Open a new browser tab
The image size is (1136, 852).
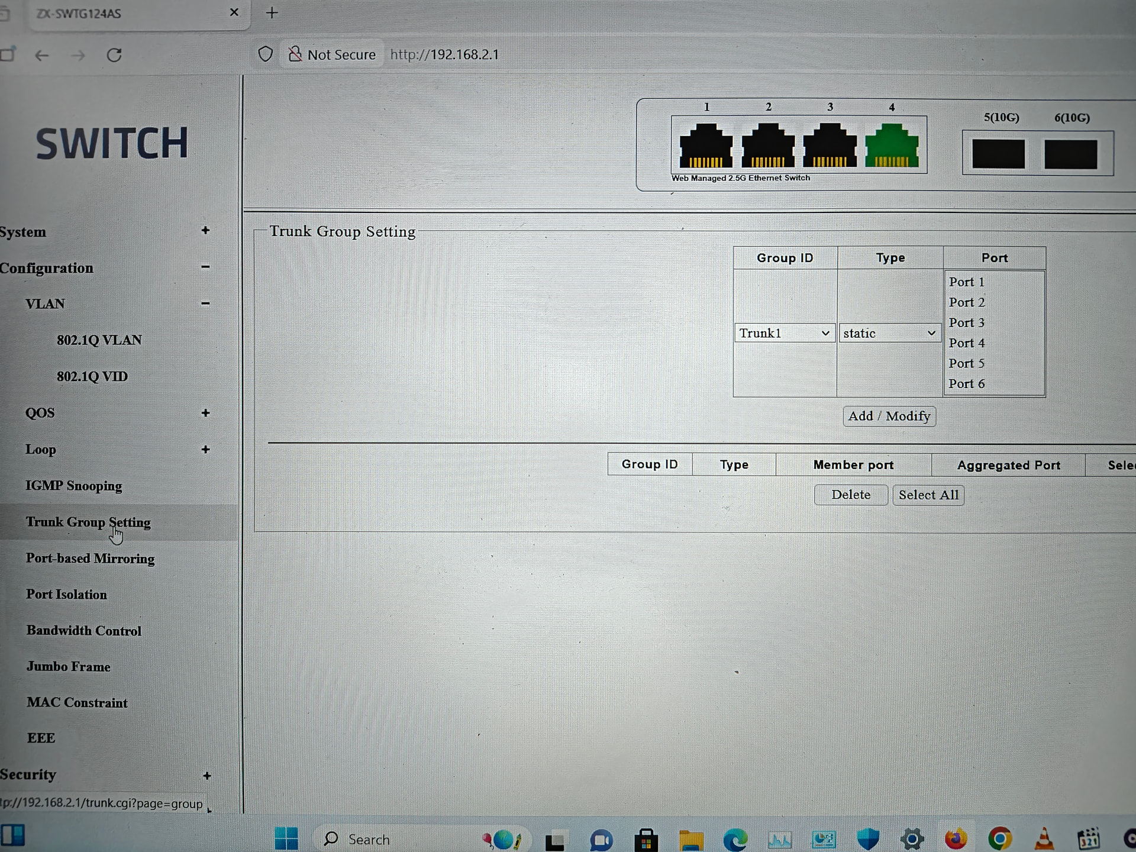[272, 12]
